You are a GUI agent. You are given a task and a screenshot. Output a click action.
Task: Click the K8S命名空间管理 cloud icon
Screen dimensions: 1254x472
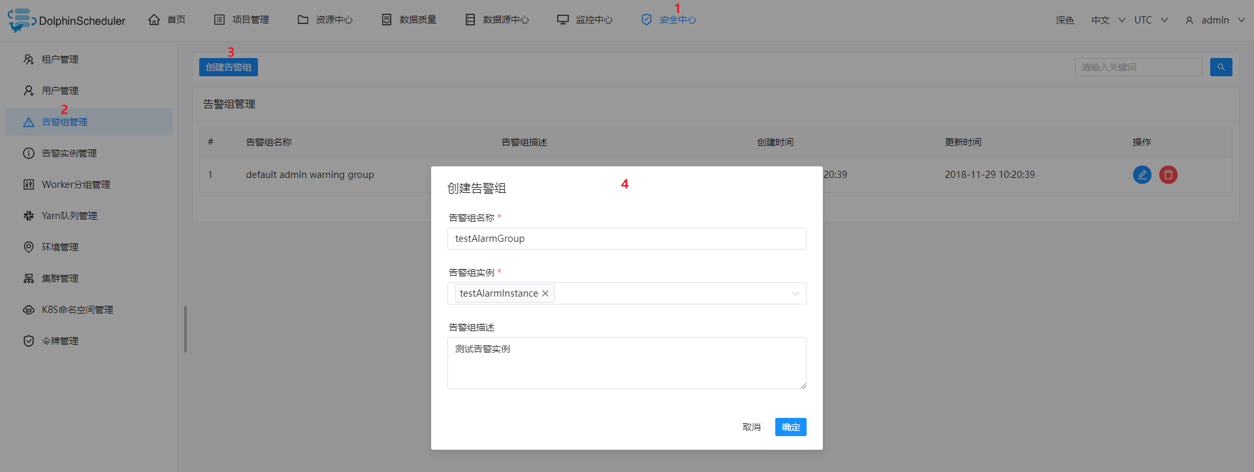pyautogui.click(x=29, y=310)
